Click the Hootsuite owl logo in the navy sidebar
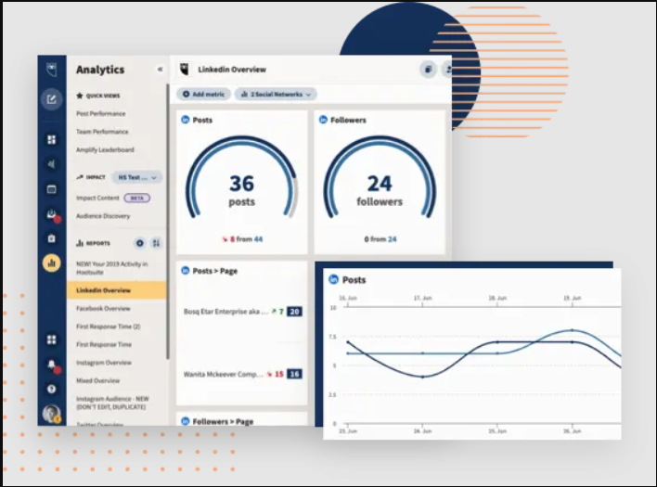This screenshot has height=487, width=657. tap(52, 70)
